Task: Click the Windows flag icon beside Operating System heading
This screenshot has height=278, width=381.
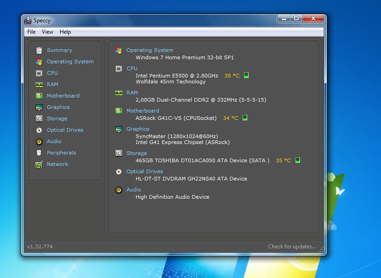Action: (118, 51)
